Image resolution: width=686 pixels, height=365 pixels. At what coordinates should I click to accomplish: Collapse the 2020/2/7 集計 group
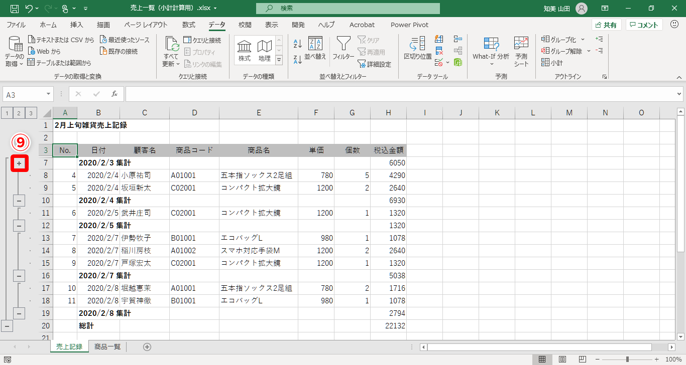coord(19,276)
